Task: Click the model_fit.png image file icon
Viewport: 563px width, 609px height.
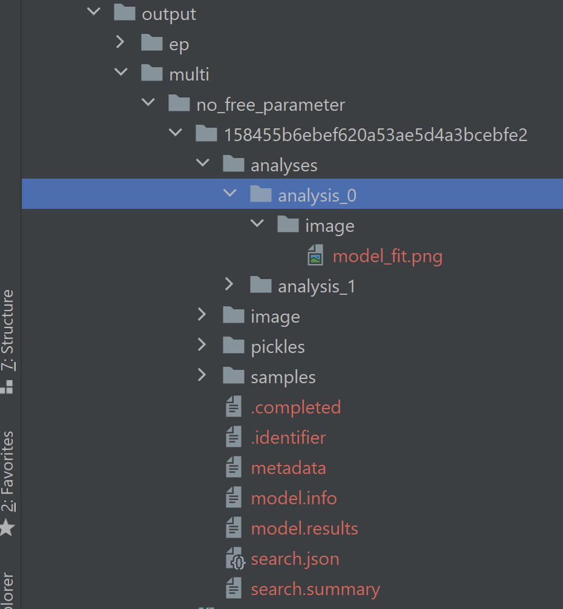Action: 315,255
